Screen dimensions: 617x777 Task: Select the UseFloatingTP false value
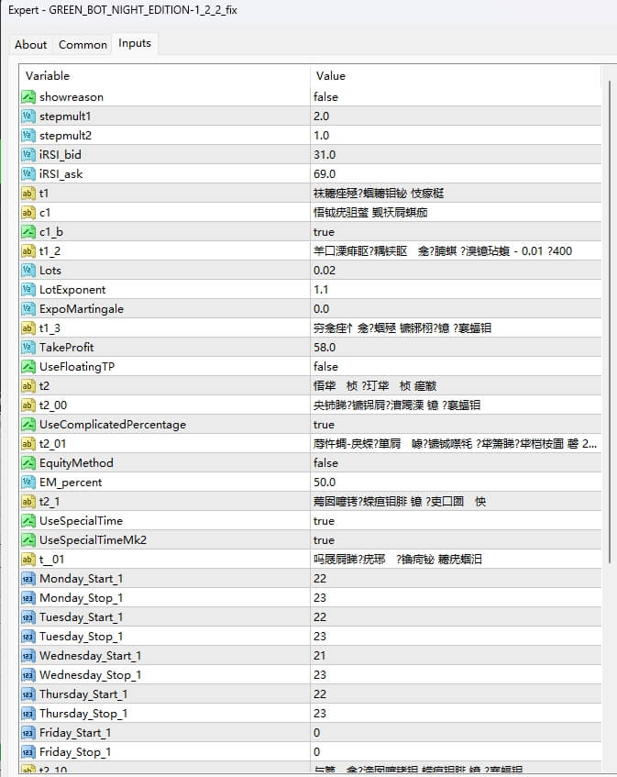325,367
